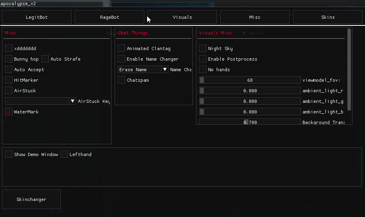Turn on Auto Accept

9,69
